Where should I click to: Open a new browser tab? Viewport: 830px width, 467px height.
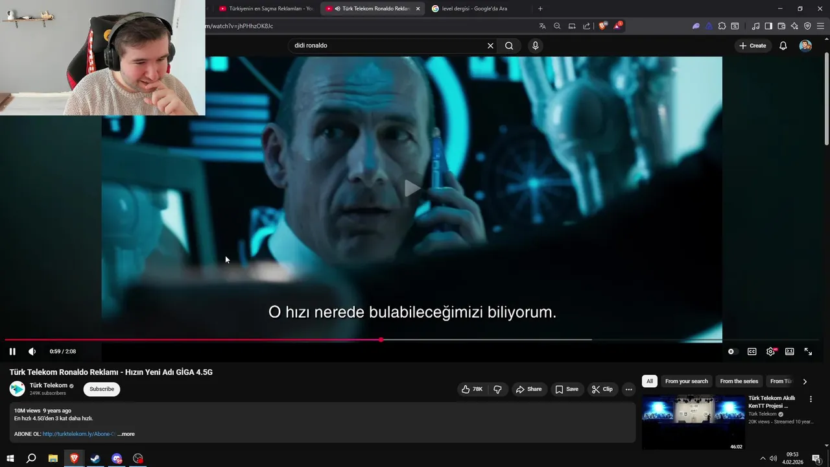(540, 8)
